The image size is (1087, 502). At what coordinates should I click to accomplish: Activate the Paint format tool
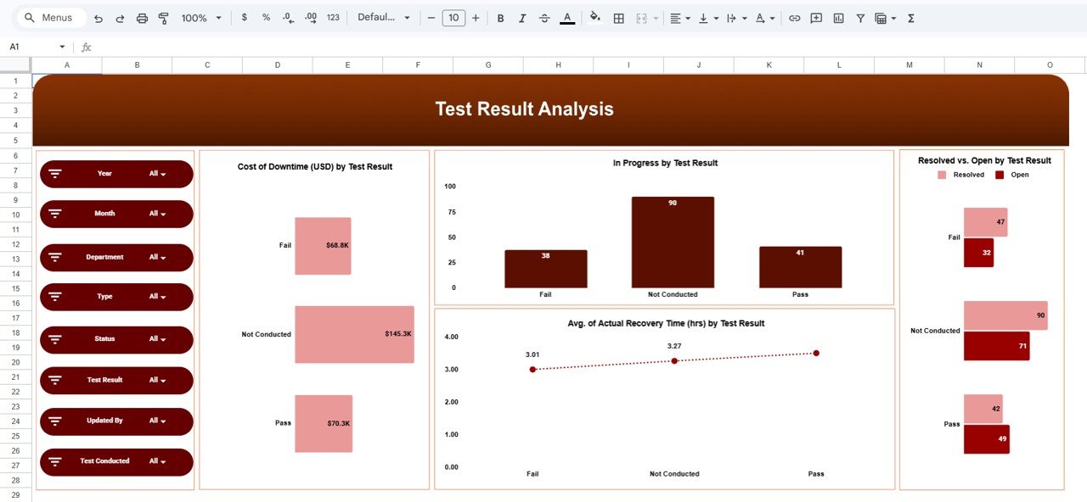point(162,17)
